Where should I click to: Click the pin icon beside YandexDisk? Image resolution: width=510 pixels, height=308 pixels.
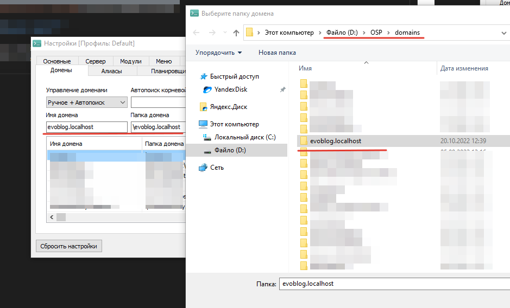click(282, 89)
